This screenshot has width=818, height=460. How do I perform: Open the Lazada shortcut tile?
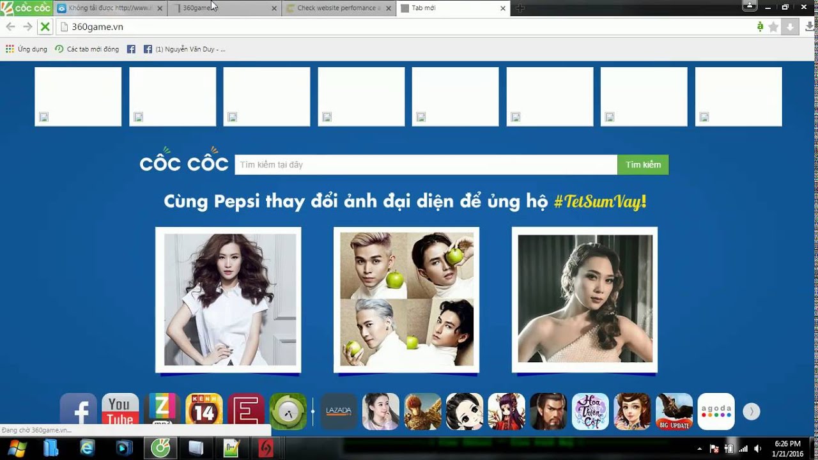[x=339, y=411]
